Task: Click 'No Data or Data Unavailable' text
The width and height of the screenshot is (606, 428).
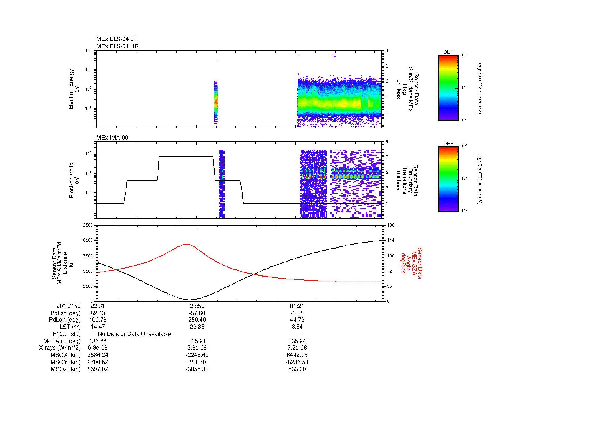Action: [x=134, y=334]
